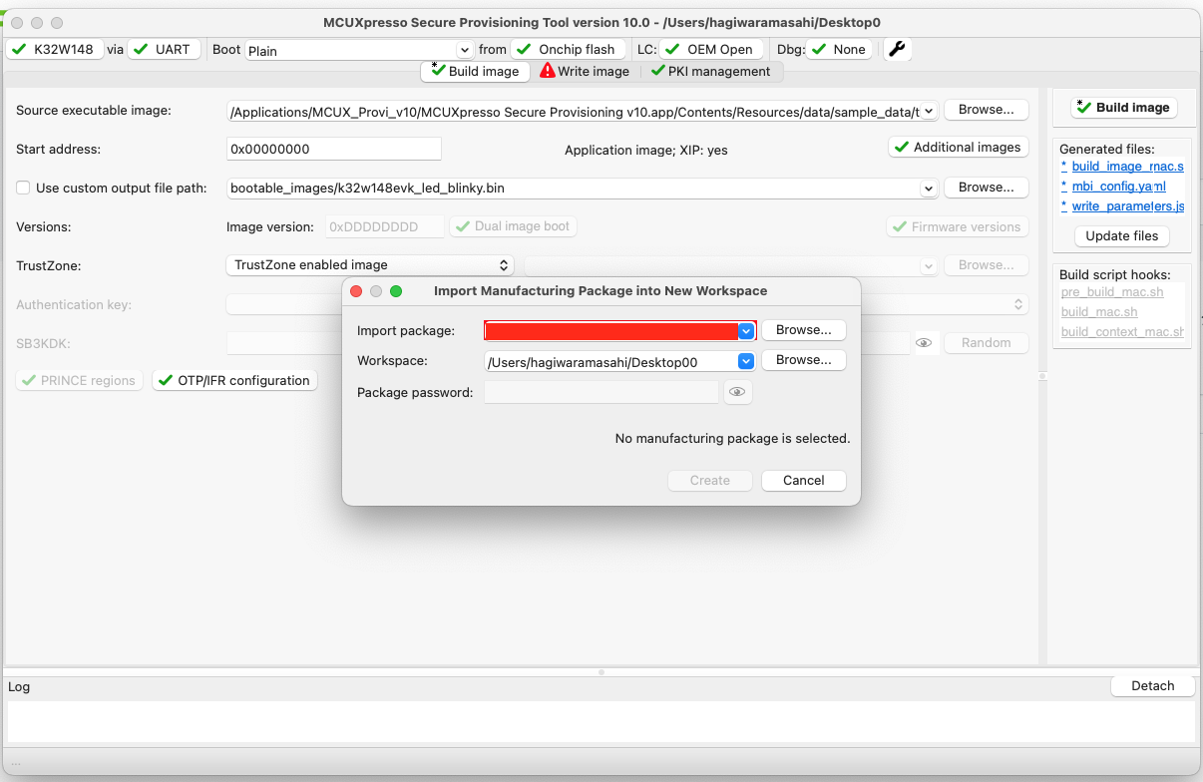Open the Workspace dropdown in the dialog
The width and height of the screenshot is (1203, 782).
746,360
